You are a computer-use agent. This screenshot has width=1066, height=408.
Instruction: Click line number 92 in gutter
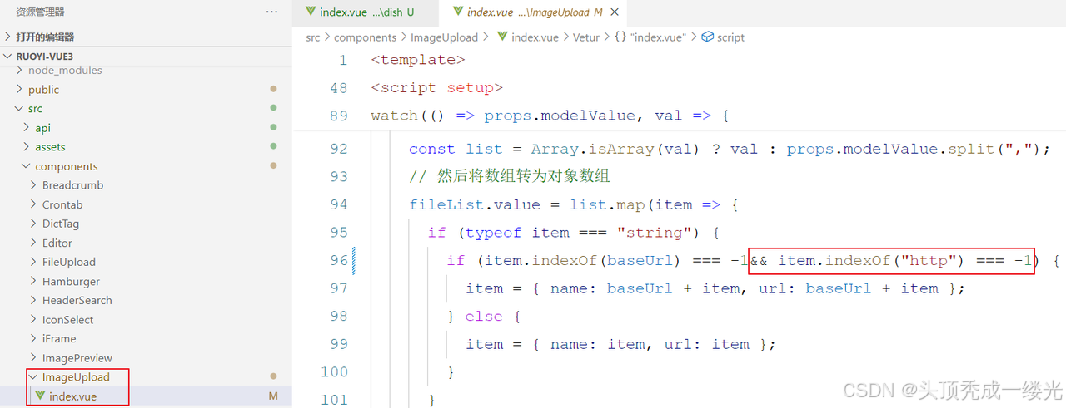pyautogui.click(x=337, y=149)
